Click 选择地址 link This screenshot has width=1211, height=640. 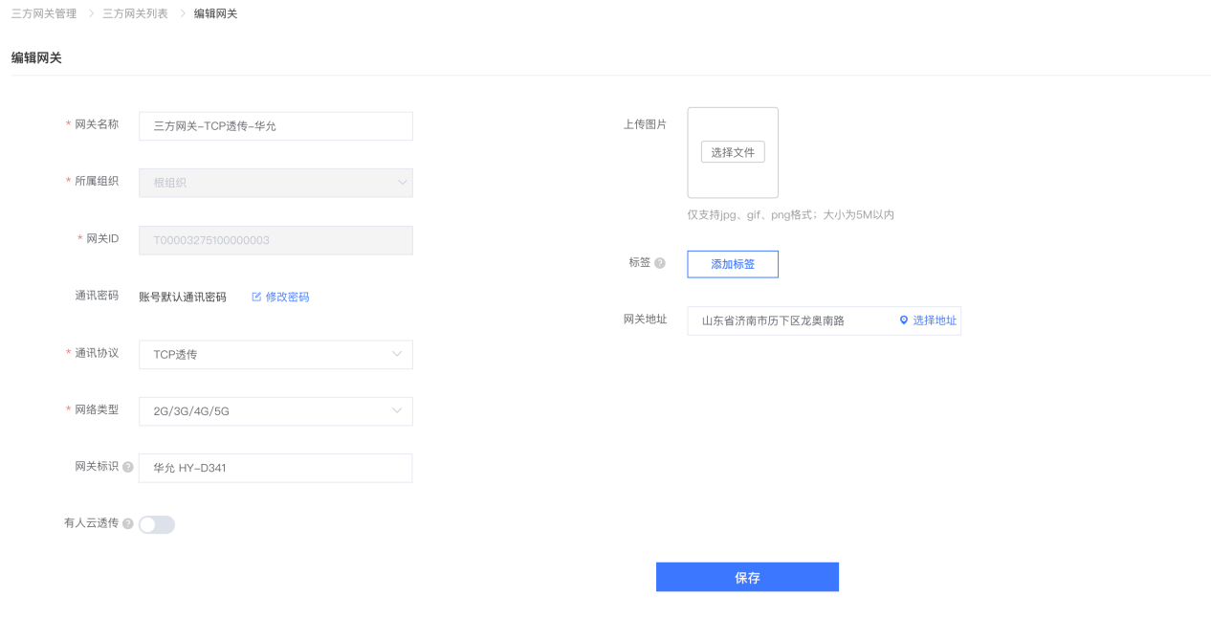point(934,320)
